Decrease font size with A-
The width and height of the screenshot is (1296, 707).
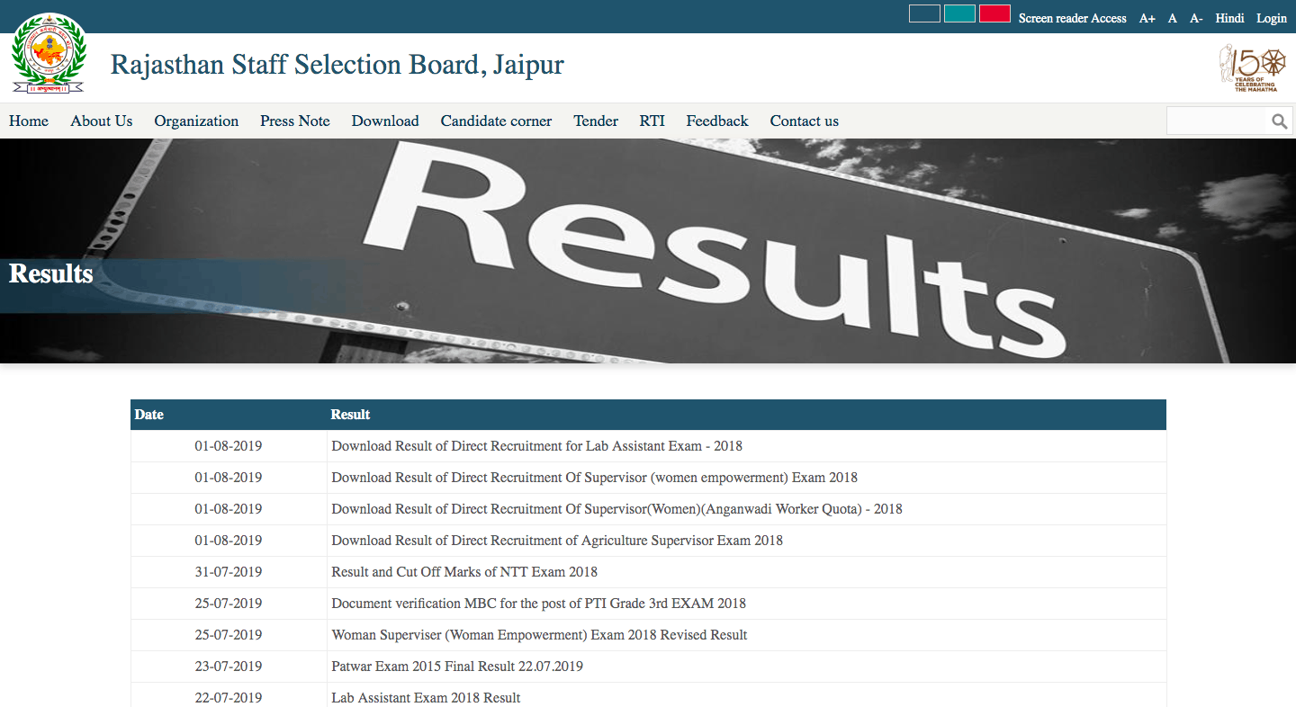pyautogui.click(x=1195, y=18)
